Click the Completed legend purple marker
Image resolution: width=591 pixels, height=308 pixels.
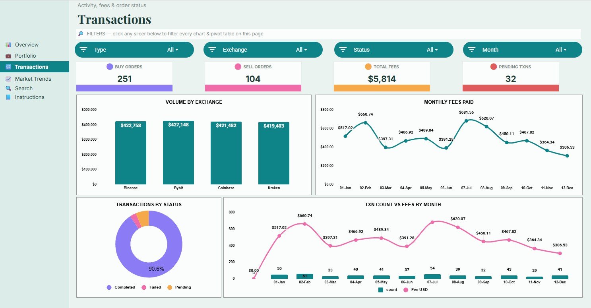click(109, 287)
